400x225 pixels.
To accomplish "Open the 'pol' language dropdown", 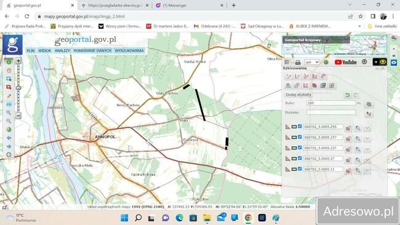I will click(x=312, y=62).
